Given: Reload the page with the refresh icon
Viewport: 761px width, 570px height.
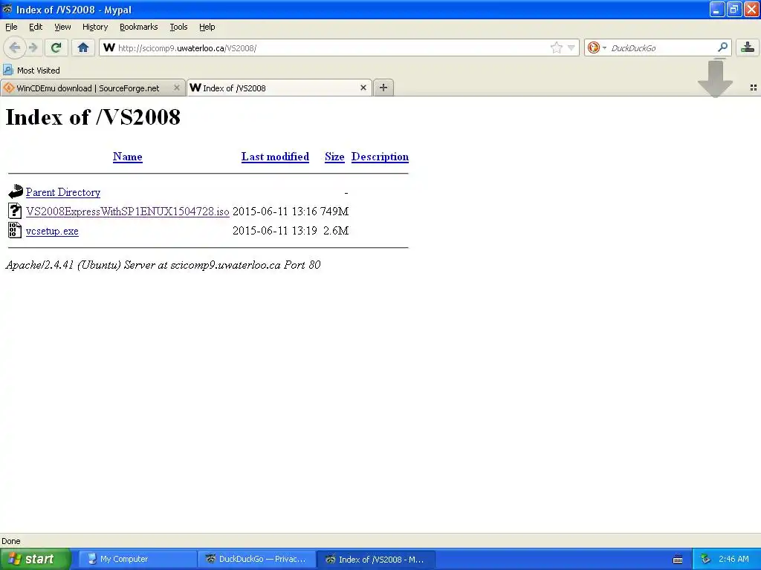Looking at the screenshot, I should [x=56, y=47].
